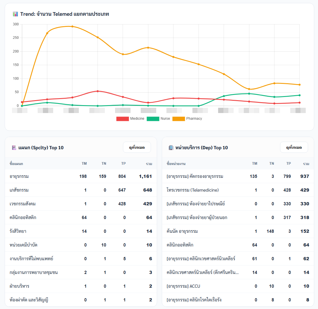Select the [เภสัชกรรม] ห้องจ่ายยาไปรษณีย์ row
This screenshot has height=309, width=318.
pos(238,204)
